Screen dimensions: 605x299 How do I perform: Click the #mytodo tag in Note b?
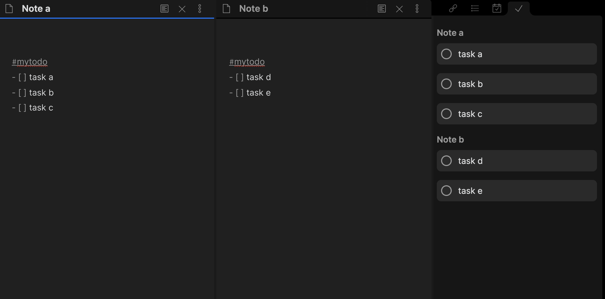(x=247, y=62)
